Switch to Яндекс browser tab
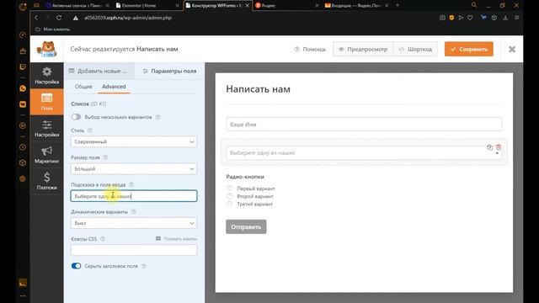Image resolution: width=539 pixels, height=303 pixels. pos(287,6)
